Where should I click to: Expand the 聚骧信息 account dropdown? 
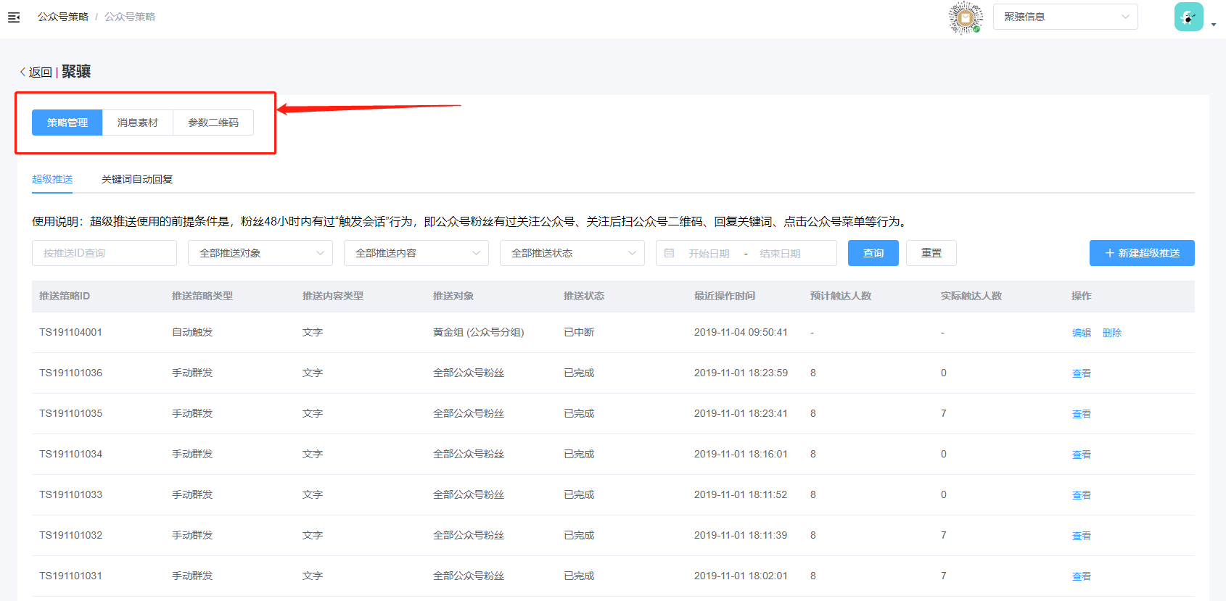(1064, 17)
